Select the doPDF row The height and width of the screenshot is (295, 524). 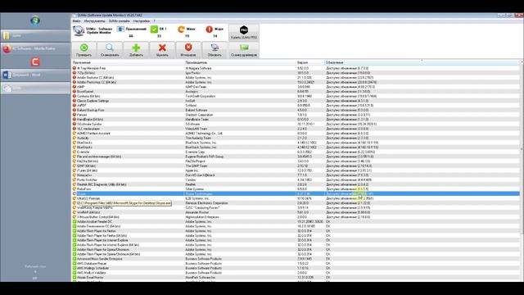296,106
